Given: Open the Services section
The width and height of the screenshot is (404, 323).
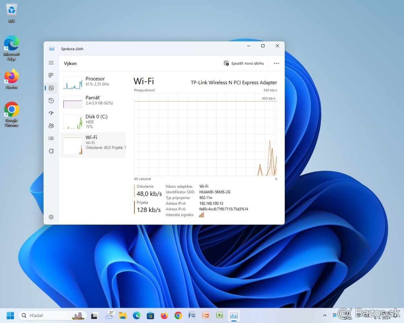Looking at the screenshot, I should coord(51,151).
